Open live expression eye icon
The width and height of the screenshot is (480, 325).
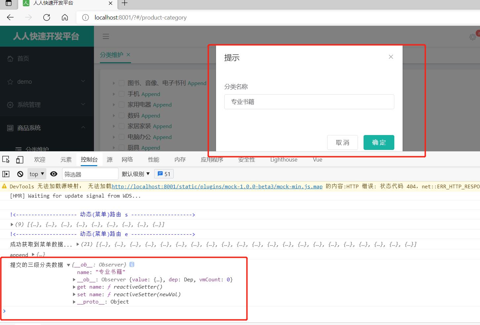tap(54, 174)
